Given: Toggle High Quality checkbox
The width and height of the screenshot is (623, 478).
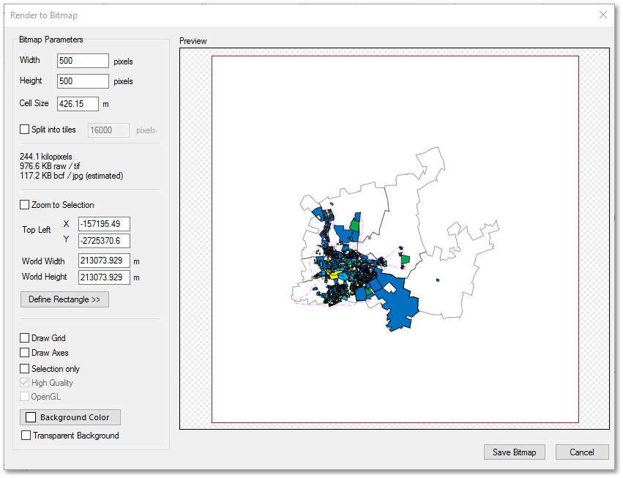Looking at the screenshot, I should click(25, 383).
